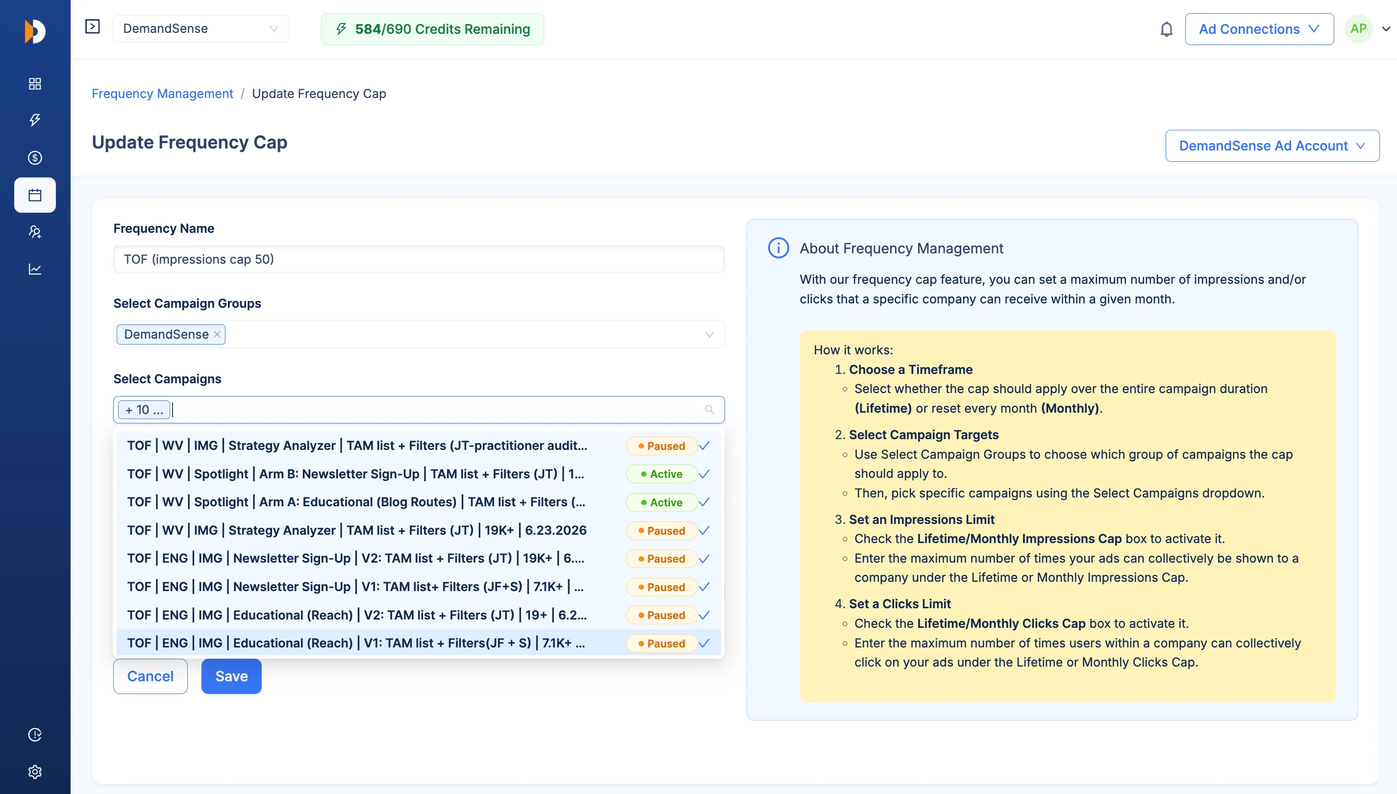This screenshot has width=1397, height=794.
Task: Click the Frequency Name input field
Action: coord(419,259)
